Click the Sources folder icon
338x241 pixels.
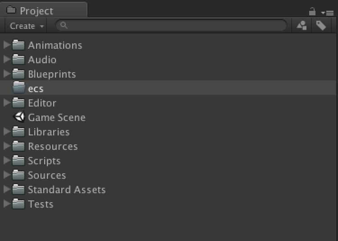click(18, 175)
